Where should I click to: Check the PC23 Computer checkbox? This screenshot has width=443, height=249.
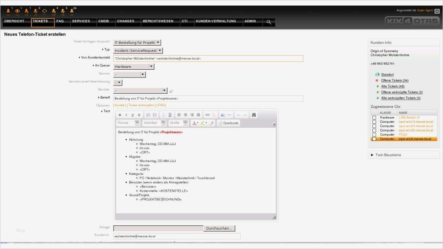[374, 134]
